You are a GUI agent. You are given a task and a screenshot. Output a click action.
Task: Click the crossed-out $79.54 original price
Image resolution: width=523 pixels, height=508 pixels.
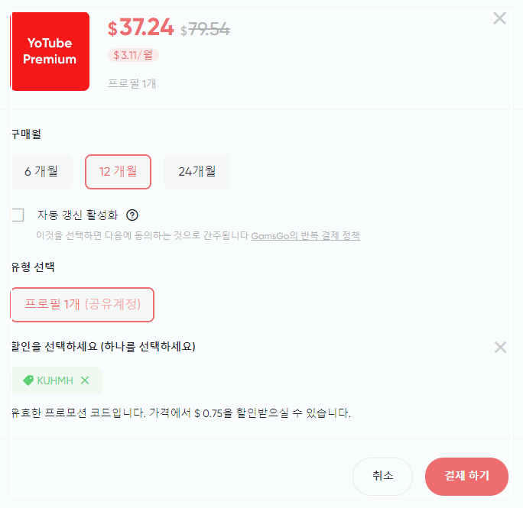point(205,30)
